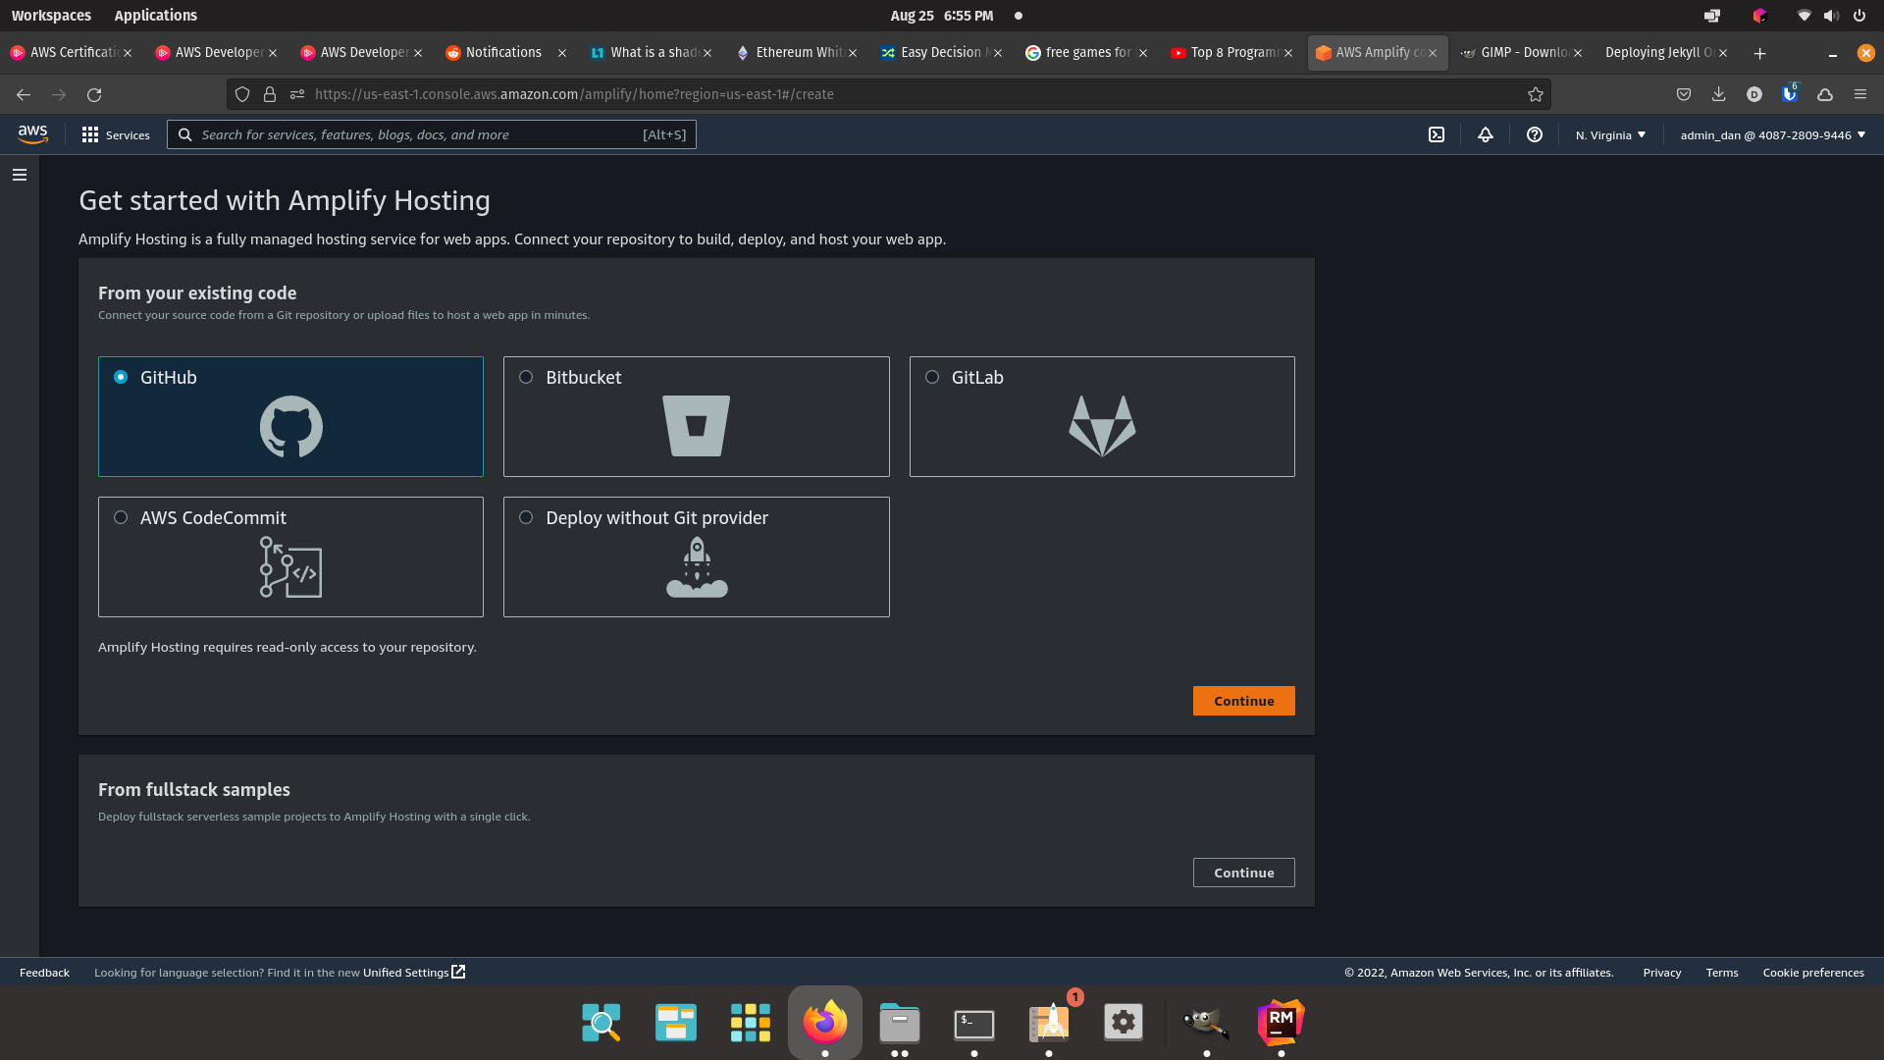Choose Deploy without Git provider
The image size is (1884, 1060).
click(x=527, y=517)
